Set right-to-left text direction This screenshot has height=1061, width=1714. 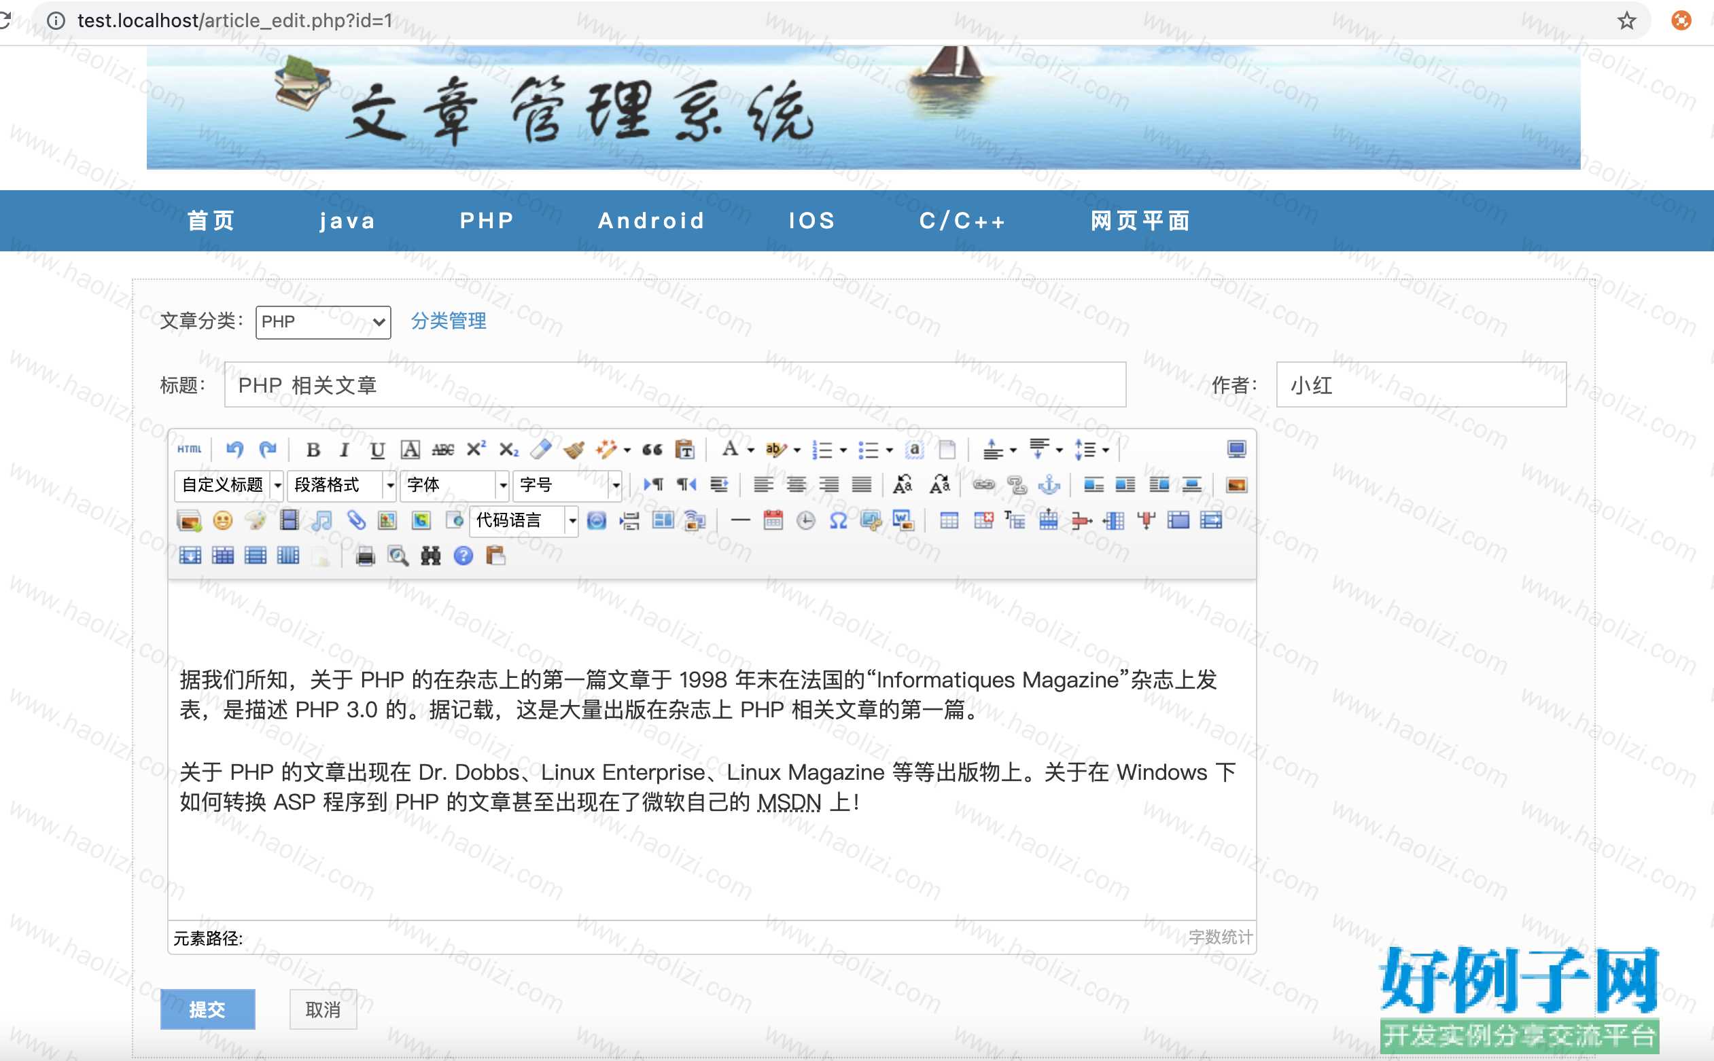point(686,485)
